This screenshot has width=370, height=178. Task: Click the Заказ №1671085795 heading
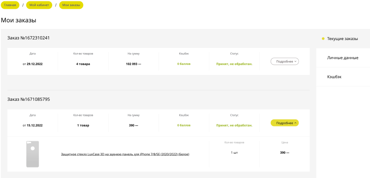(x=29, y=100)
